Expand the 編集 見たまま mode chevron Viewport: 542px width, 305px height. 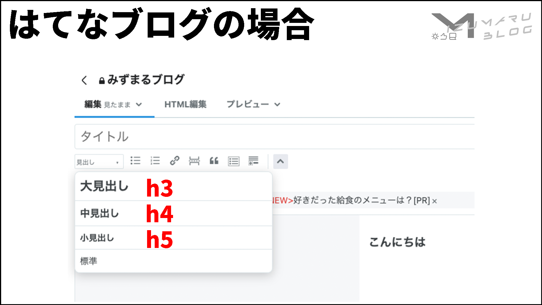139,104
